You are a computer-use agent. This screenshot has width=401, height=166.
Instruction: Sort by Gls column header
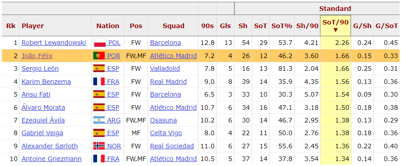(x=225, y=26)
